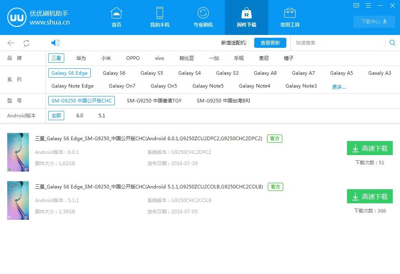
Task: Go back with the left arrow
Action: coord(11,43)
